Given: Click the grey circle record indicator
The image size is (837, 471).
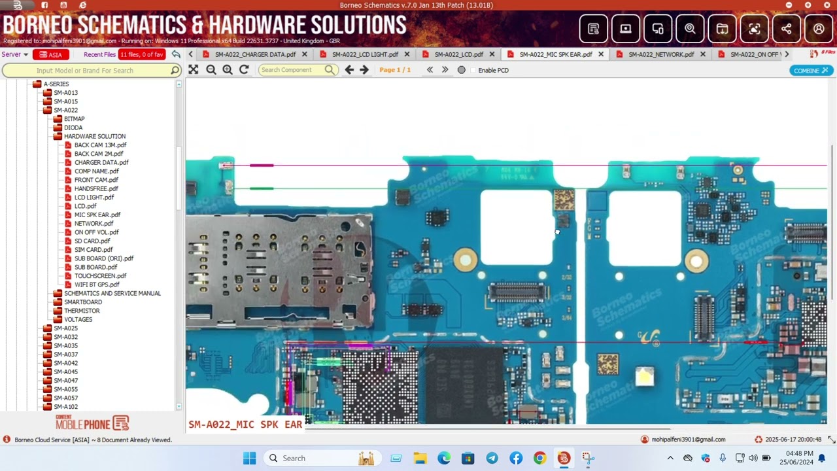Looking at the screenshot, I should (462, 70).
